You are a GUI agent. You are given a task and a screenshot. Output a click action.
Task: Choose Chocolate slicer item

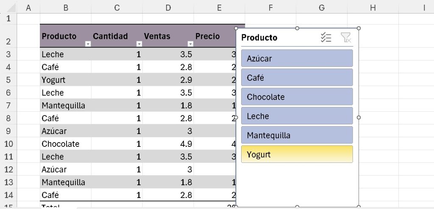(297, 97)
